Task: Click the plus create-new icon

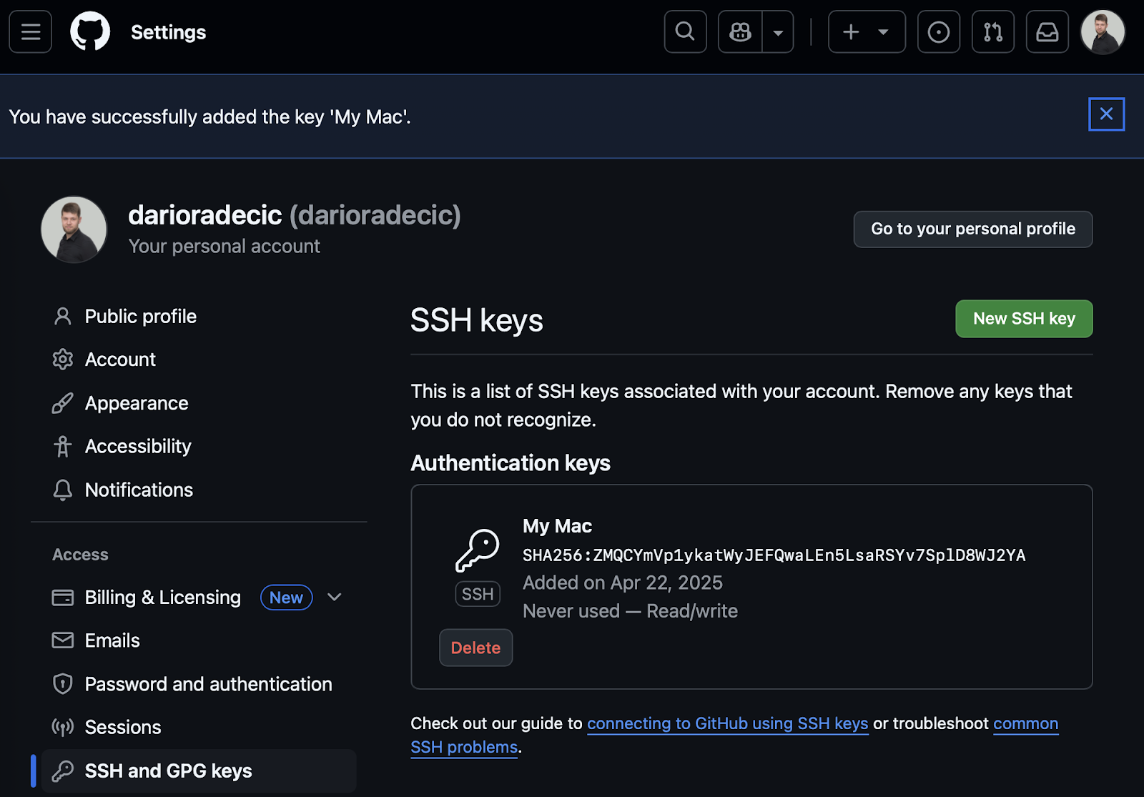Action: (851, 32)
